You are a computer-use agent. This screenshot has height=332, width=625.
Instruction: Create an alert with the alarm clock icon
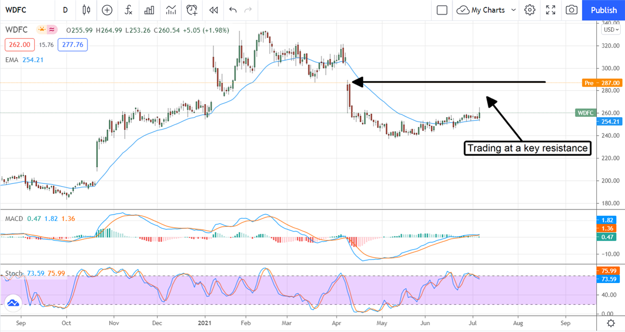point(192,10)
